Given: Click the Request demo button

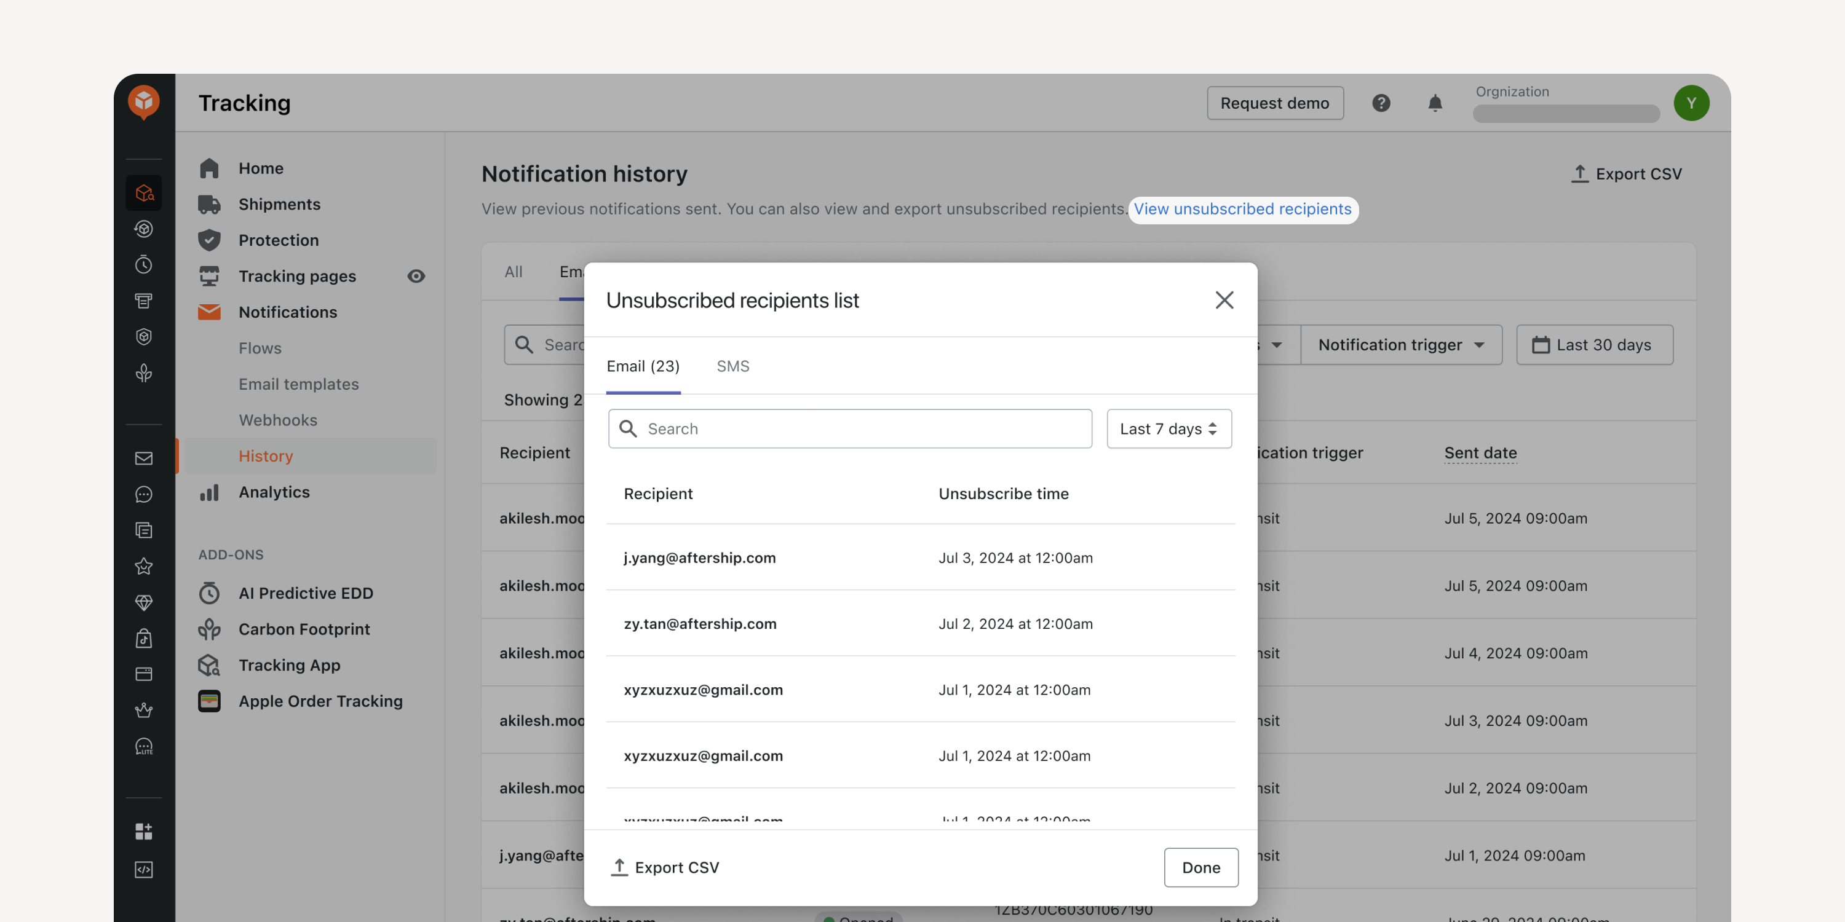Looking at the screenshot, I should point(1275,103).
